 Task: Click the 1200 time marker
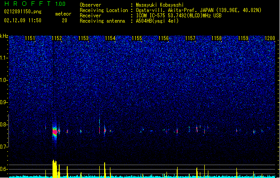pyautogui.click(x=270, y=38)
